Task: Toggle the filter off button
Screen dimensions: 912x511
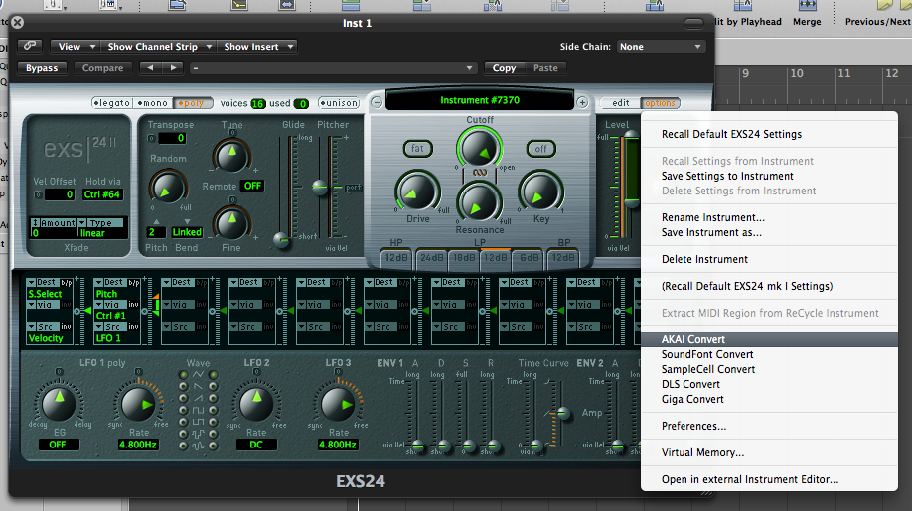Action: point(541,149)
